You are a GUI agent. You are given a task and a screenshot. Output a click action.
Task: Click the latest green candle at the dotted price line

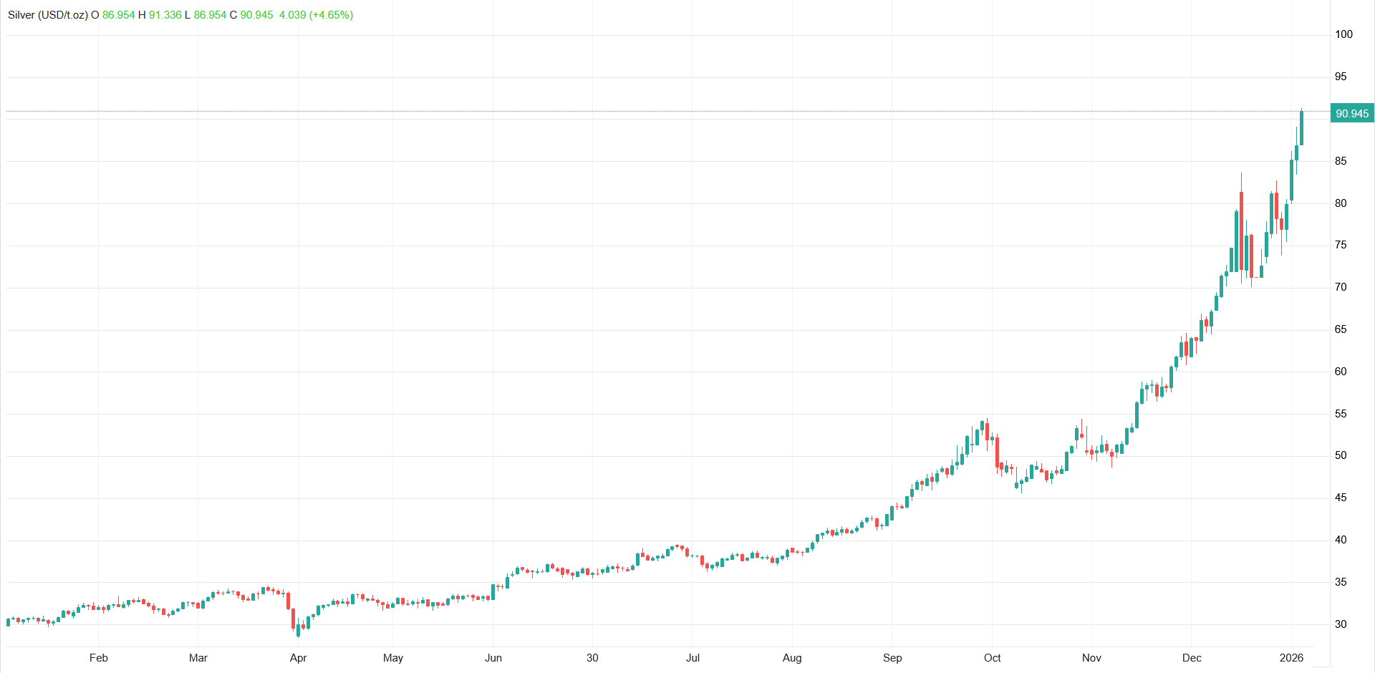click(x=1301, y=127)
